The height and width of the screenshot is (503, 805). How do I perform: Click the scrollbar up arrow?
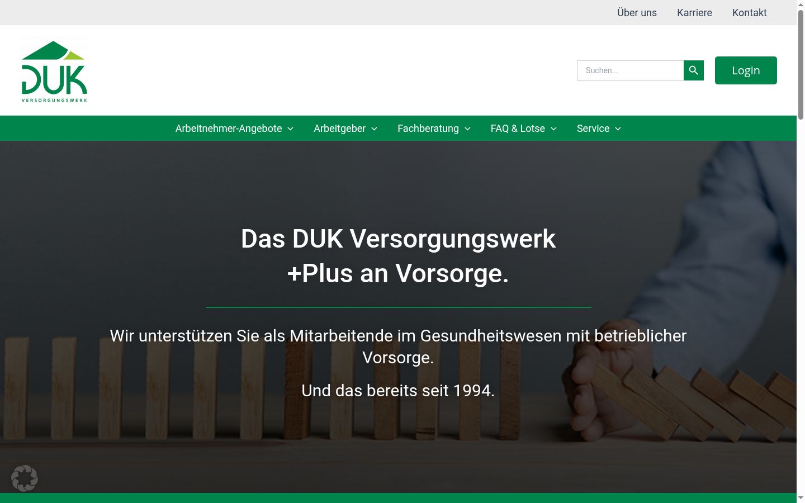click(x=801, y=4)
